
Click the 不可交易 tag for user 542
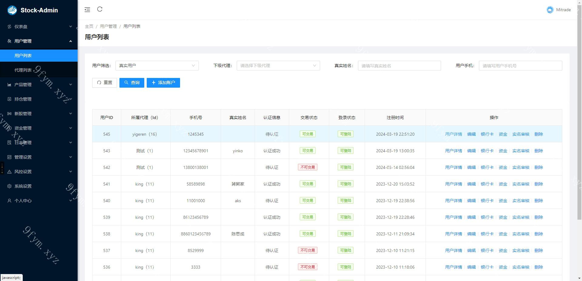click(x=307, y=167)
